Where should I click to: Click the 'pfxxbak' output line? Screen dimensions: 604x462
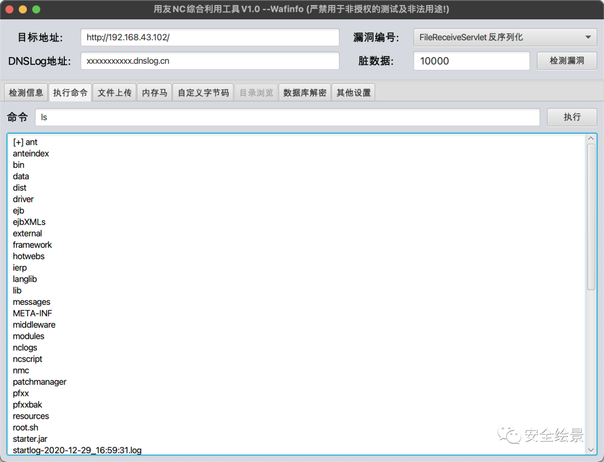(27, 404)
